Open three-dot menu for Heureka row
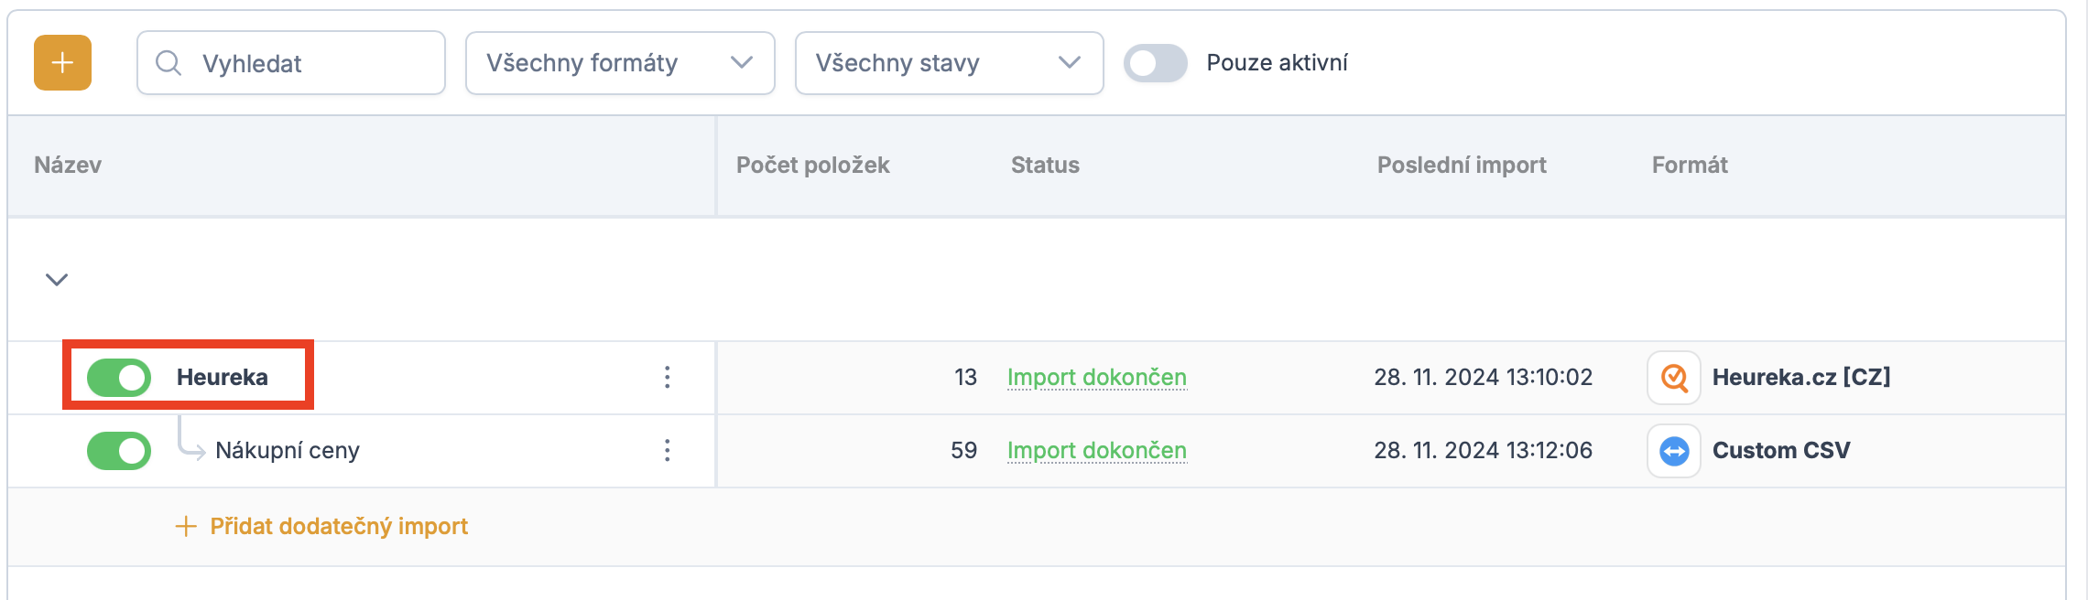2088x600 pixels. point(667,377)
